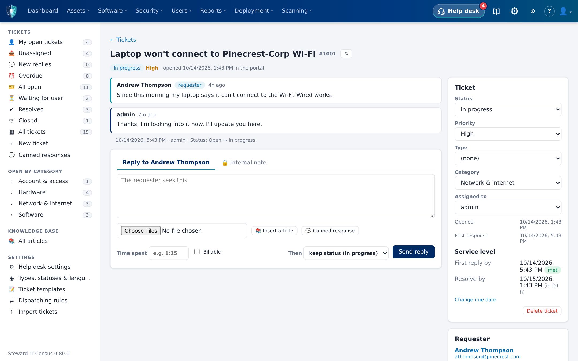Click the All articles books icon
The height and width of the screenshot is (361, 578).
coord(12,241)
